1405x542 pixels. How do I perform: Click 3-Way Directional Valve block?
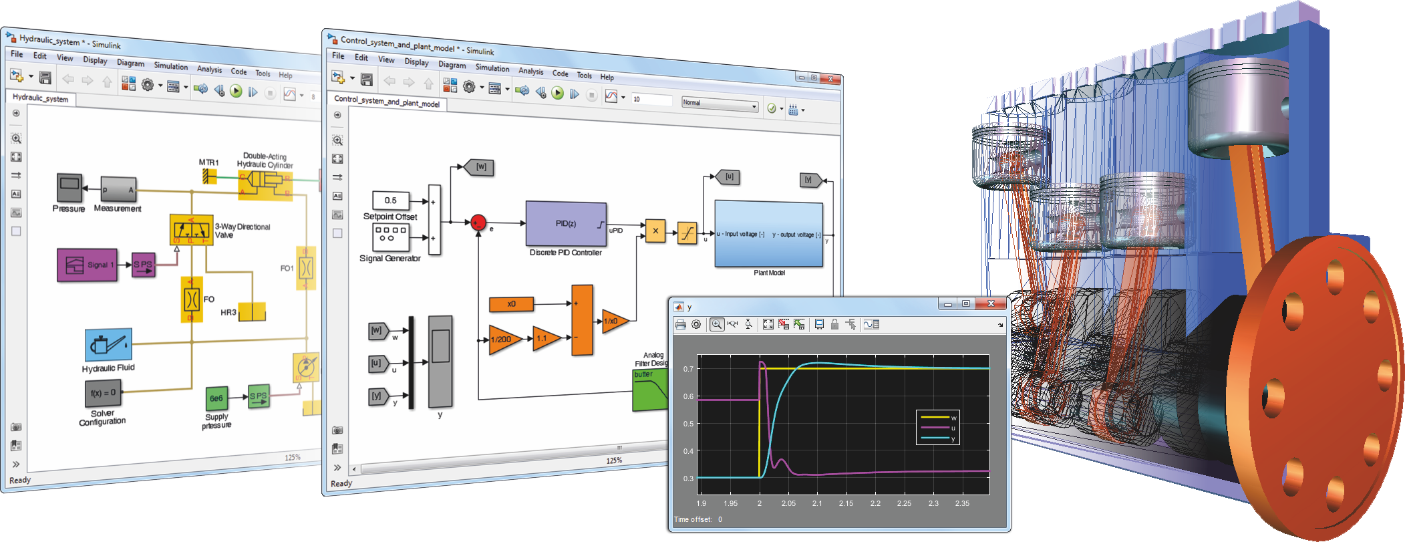point(191,229)
